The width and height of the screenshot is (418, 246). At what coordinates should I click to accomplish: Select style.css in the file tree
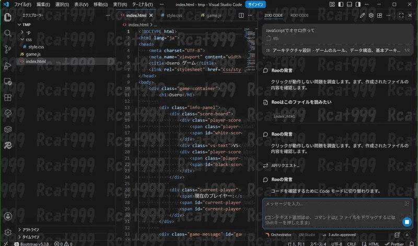pos(66,47)
